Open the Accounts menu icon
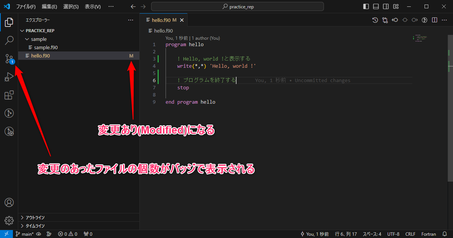This screenshot has width=453, height=238. click(9, 202)
